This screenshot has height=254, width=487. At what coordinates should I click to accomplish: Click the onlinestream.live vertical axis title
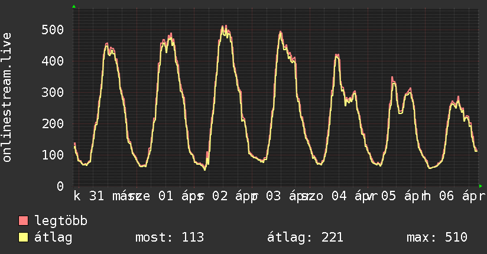pyautogui.click(x=7, y=97)
